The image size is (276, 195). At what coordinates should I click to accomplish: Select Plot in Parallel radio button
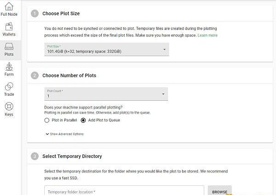46,120
